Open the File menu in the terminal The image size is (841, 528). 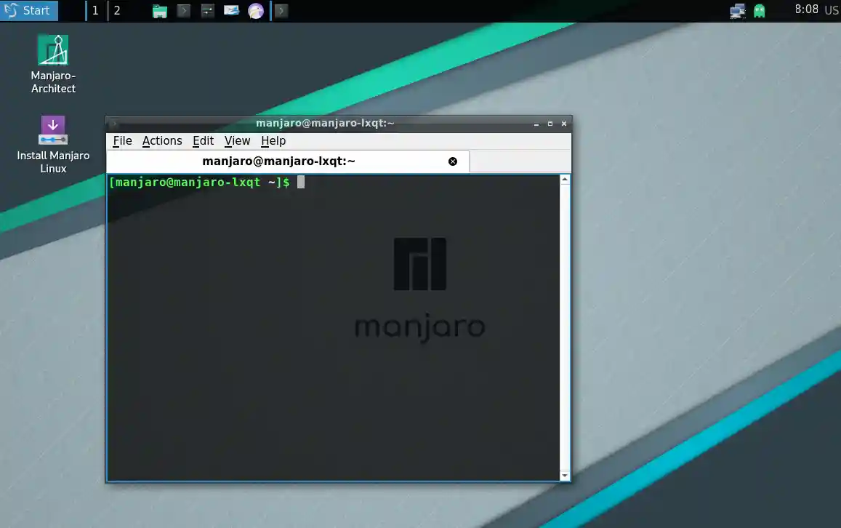tap(122, 140)
